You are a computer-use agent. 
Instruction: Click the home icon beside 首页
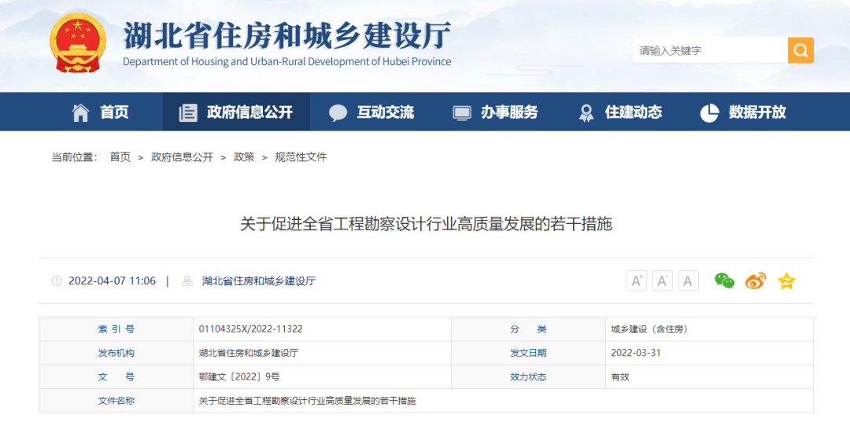(81, 112)
